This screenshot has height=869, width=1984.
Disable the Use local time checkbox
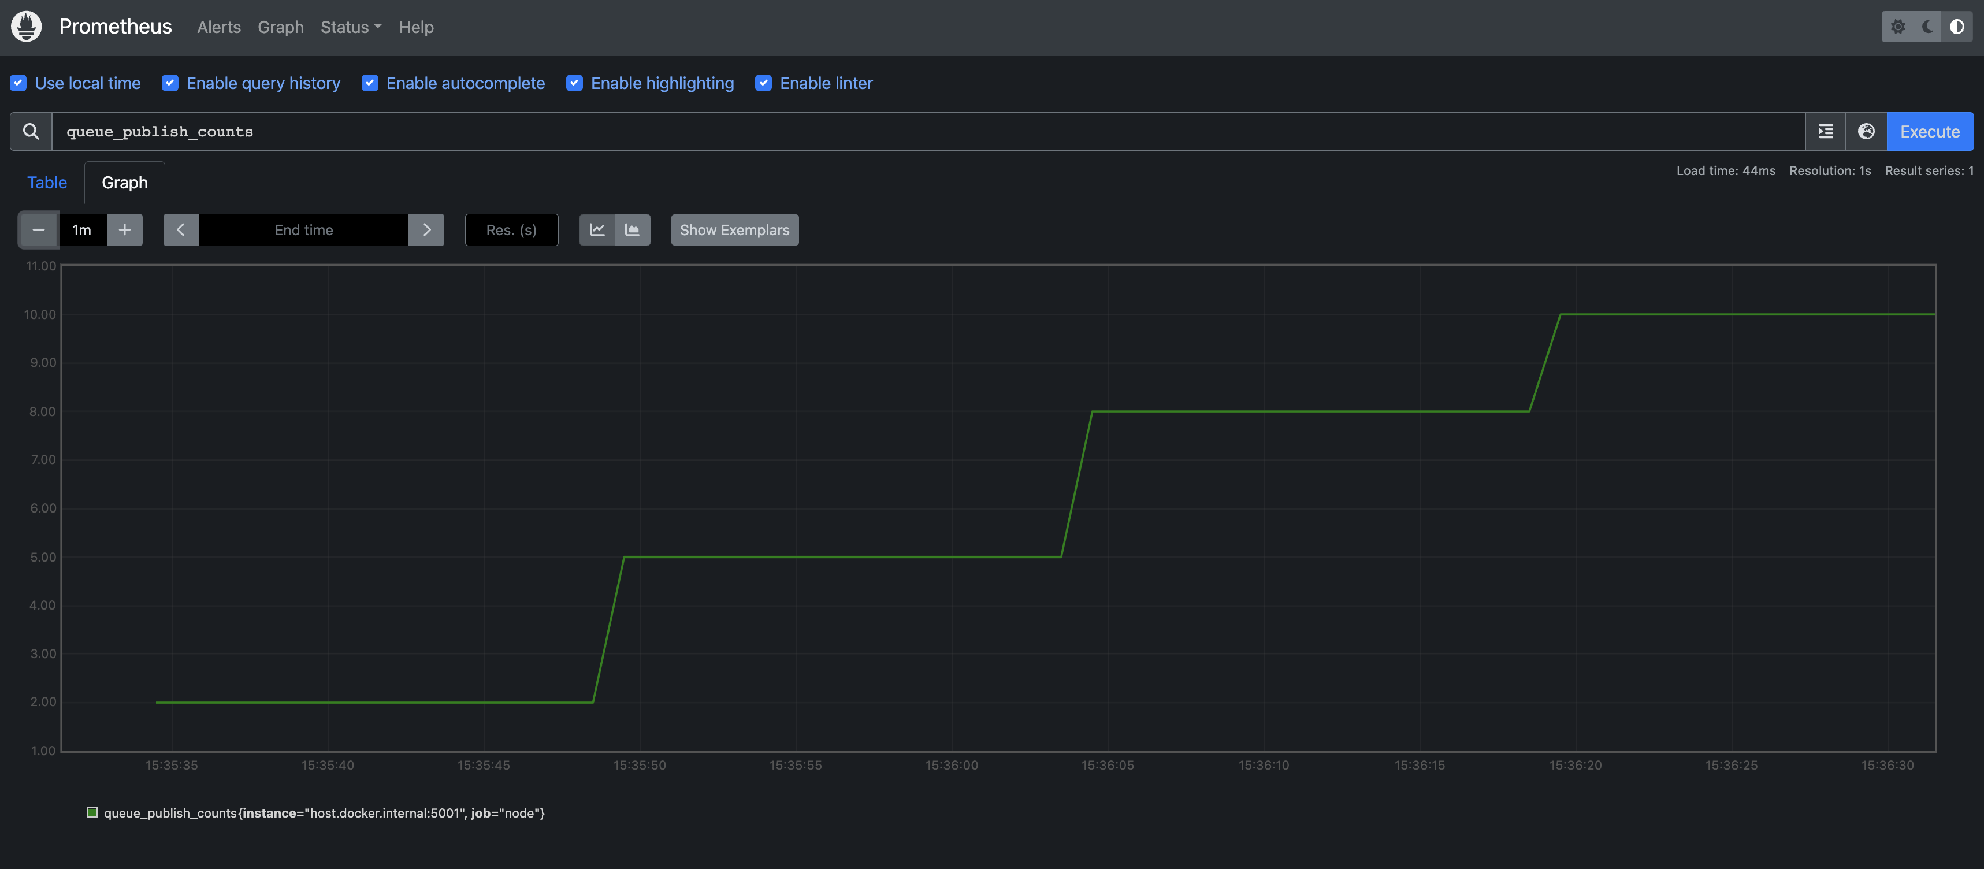(x=18, y=83)
